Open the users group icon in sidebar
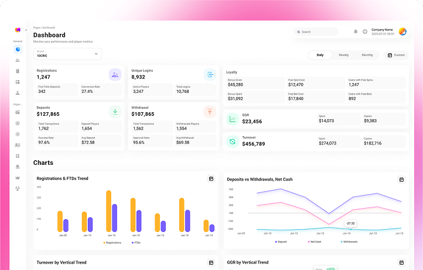This screenshot has height=270, width=423. click(x=18, y=60)
